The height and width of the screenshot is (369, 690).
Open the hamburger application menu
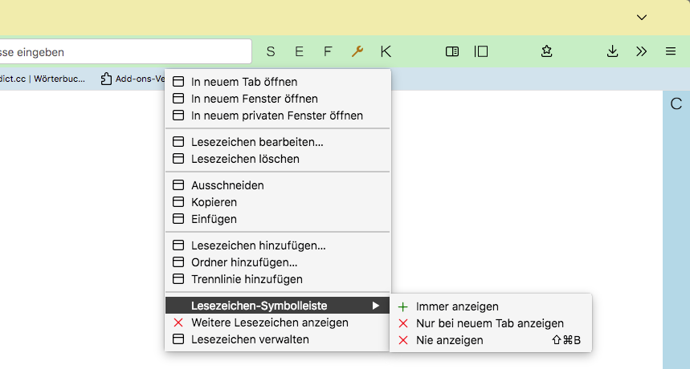pos(670,51)
